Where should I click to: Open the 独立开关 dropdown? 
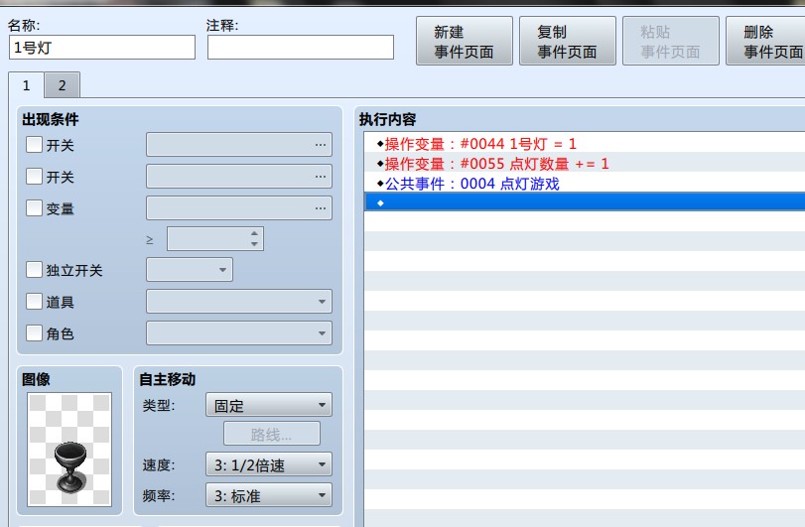[190, 270]
